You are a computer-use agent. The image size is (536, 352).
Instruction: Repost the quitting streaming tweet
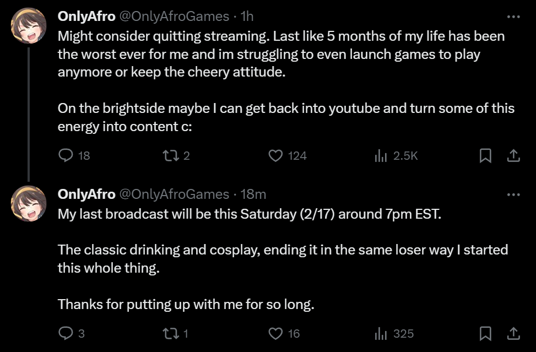(170, 156)
